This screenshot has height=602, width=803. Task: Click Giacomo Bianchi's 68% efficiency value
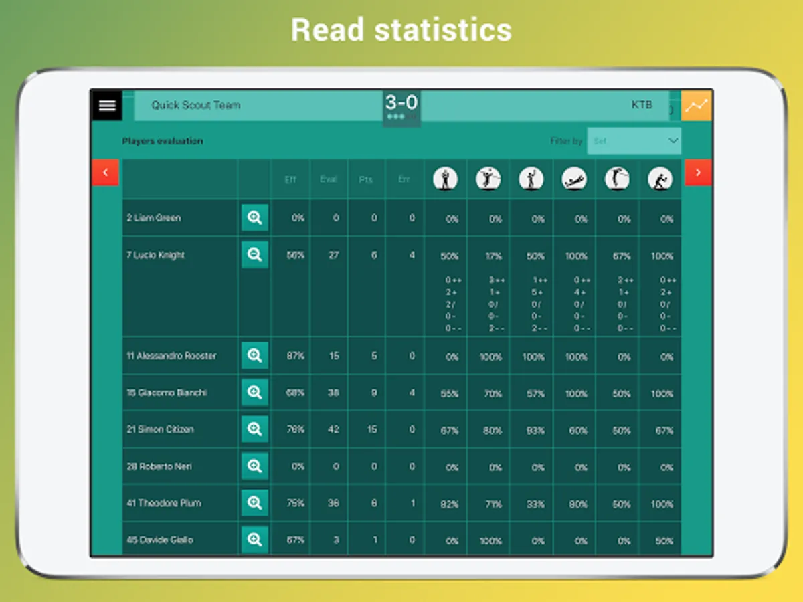point(296,393)
